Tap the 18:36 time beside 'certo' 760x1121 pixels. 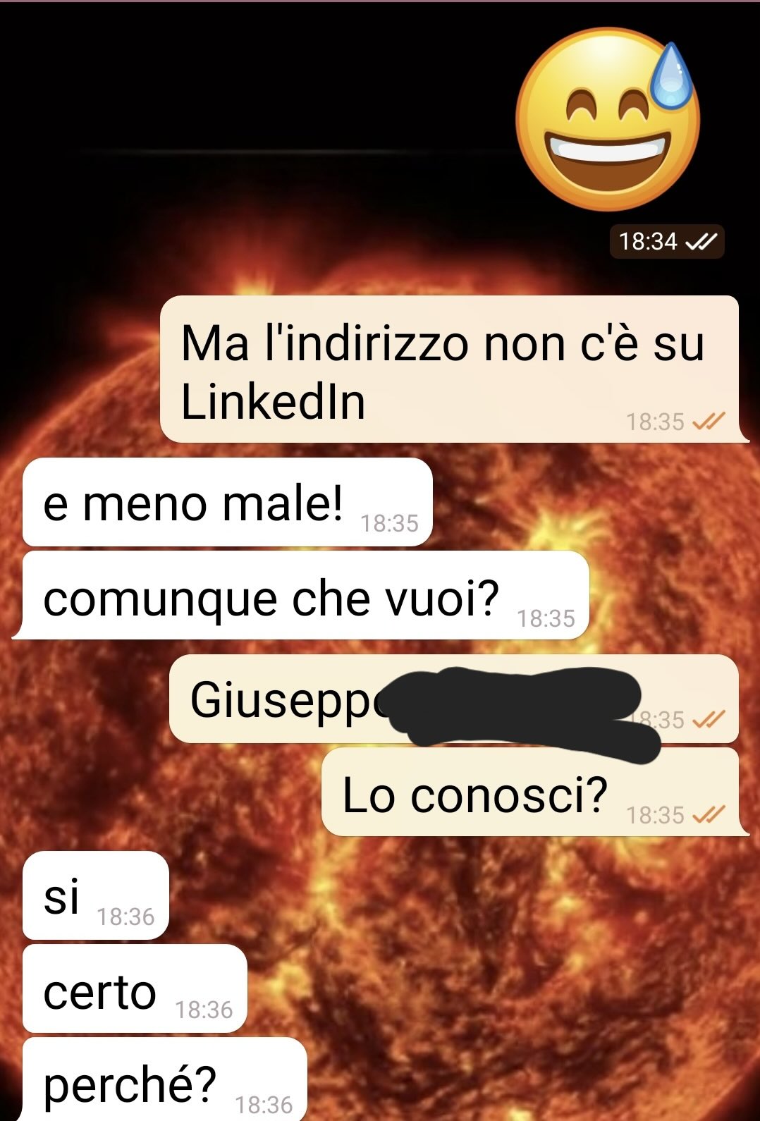[x=204, y=1010]
